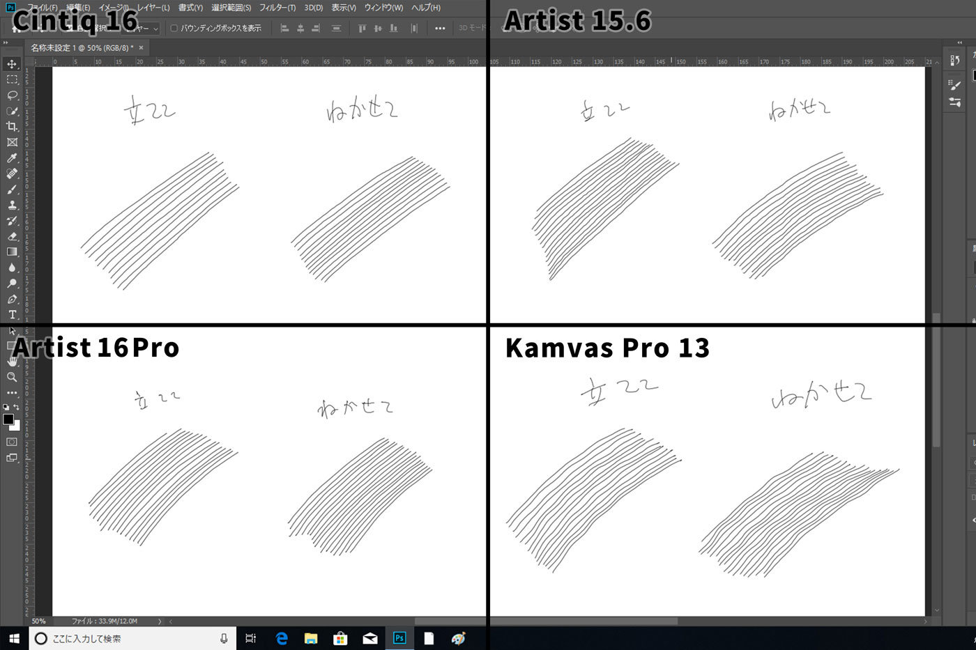Click the ここに入力して検索 search box

132,638
